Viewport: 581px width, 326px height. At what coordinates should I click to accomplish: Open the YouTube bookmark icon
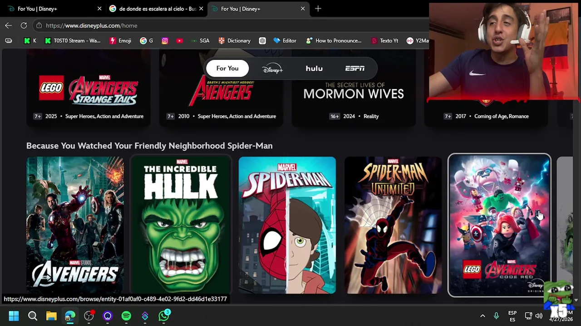pos(180,41)
